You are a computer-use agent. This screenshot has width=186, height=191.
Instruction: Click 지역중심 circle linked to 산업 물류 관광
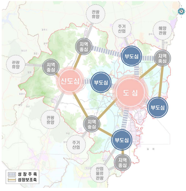pyautogui.click(x=122, y=162)
